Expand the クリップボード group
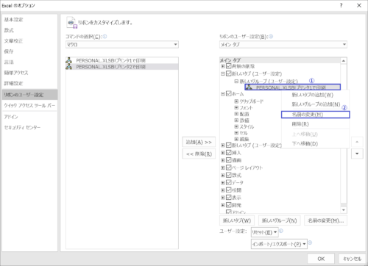The image size is (368, 266). [236, 101]
